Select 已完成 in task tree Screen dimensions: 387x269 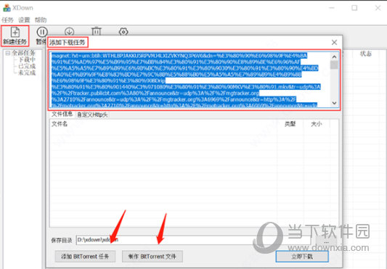coord(27,66)
